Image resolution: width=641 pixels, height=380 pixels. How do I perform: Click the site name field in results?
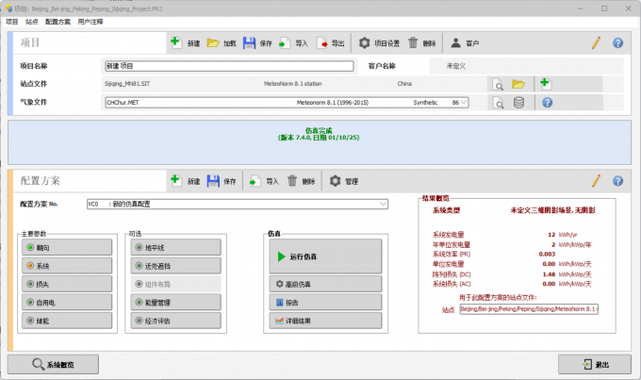coord(529,309)
